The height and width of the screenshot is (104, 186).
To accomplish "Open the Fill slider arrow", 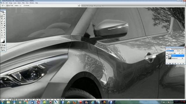I will click(185, 53).
